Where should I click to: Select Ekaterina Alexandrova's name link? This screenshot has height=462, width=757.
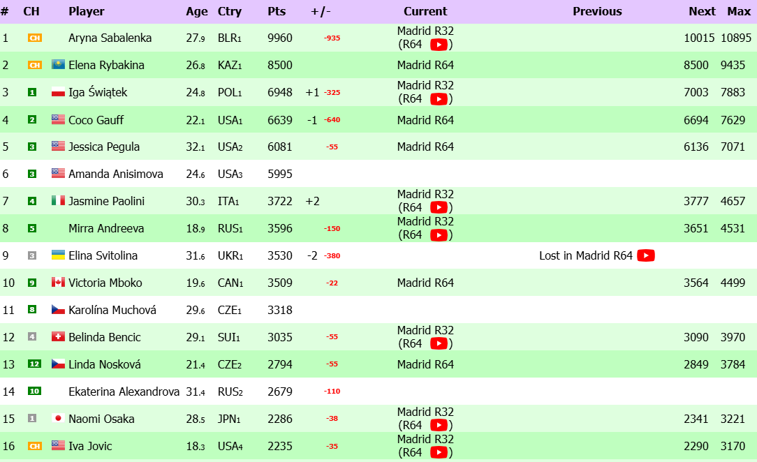pyautogui.click(x=124, y=392)
